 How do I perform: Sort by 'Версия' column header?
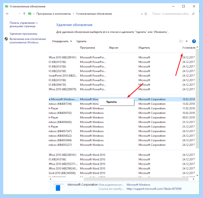(x=114, y=48)
